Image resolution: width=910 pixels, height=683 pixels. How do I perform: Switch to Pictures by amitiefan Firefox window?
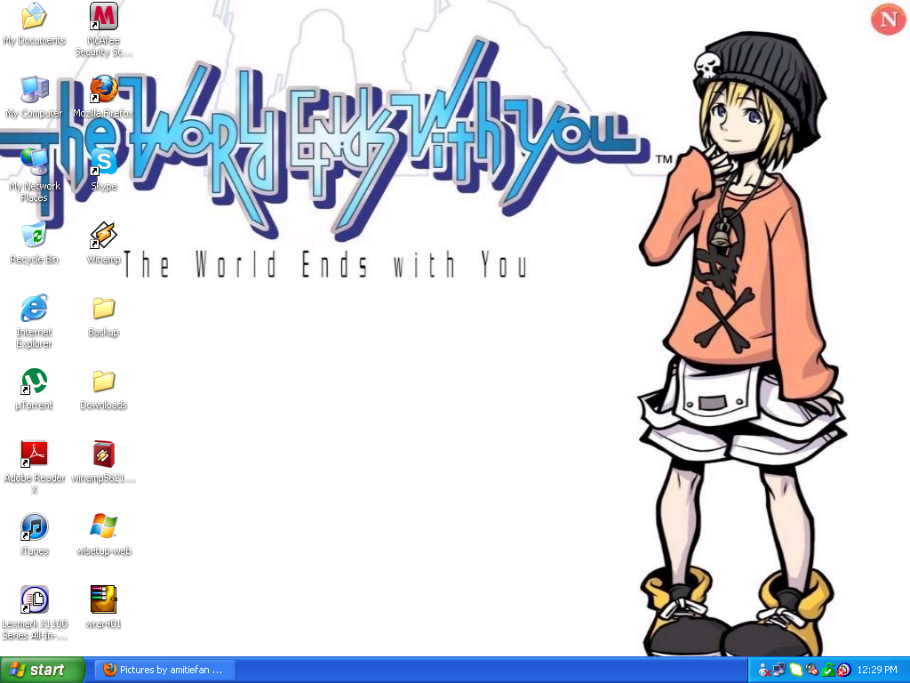pyautogui.click(x=165, y=670)
